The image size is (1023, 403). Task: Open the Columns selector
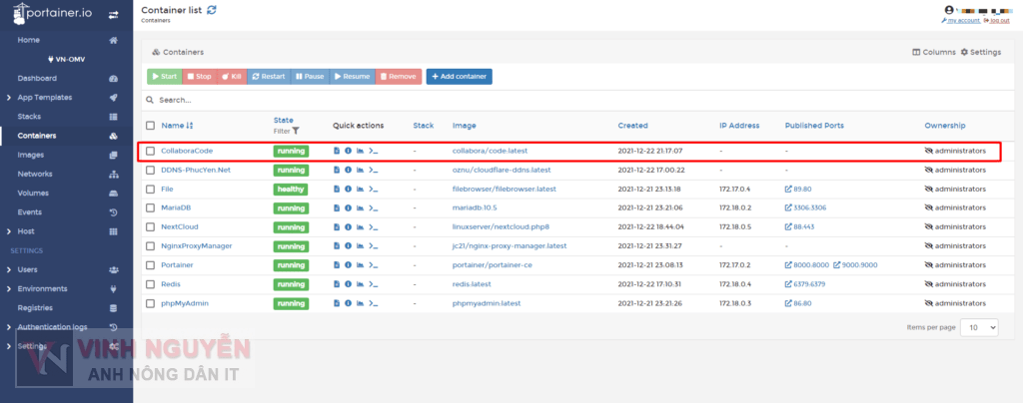click(934, 52)
